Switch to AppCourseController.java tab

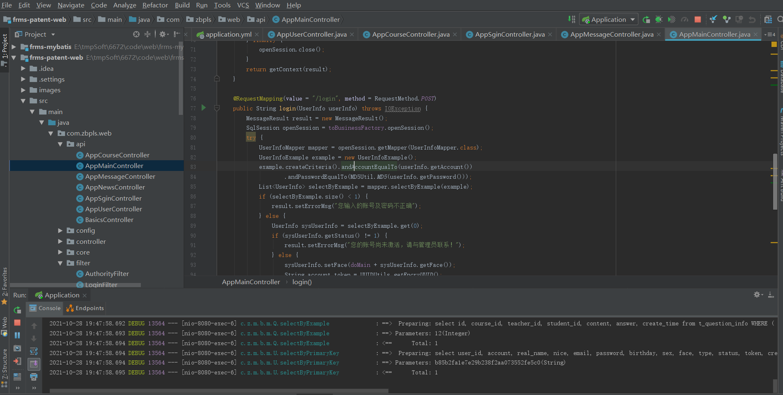[x=411, y=34]
